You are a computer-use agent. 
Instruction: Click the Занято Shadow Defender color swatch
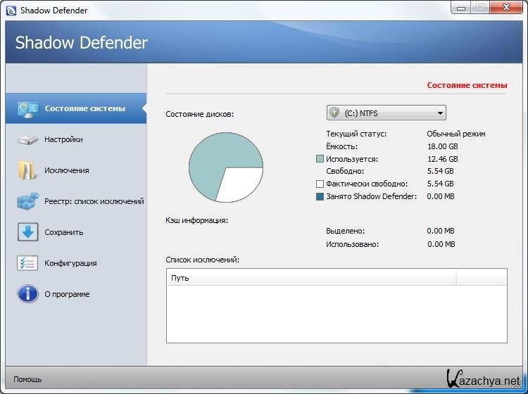coord(320,196)
